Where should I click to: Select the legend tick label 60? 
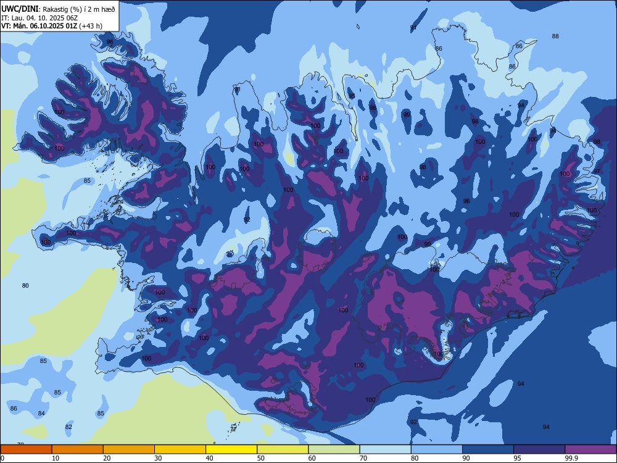312,458
